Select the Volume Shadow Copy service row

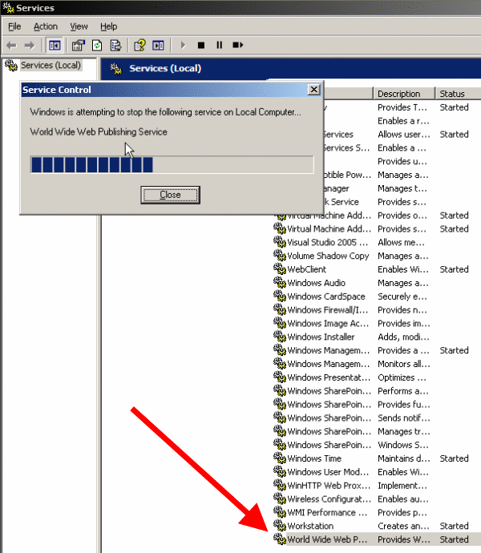click(x=377, y=256)
